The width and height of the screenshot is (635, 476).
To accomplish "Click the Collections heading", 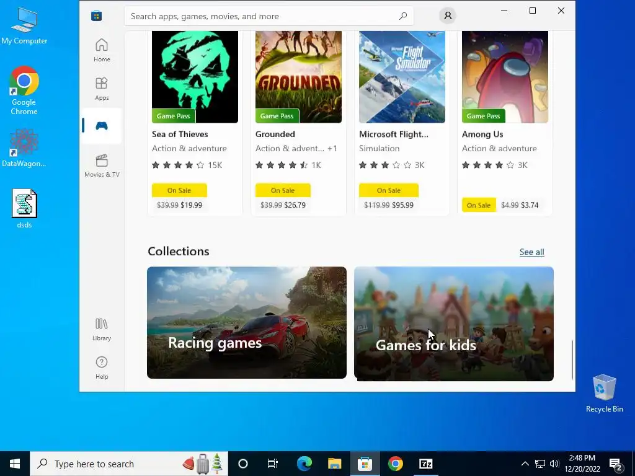I will pos(179,252).
